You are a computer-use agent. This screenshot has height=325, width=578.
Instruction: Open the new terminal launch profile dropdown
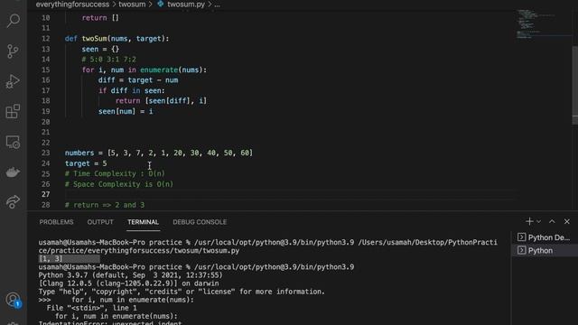pos(538,221)
